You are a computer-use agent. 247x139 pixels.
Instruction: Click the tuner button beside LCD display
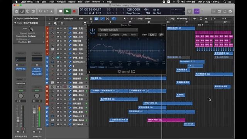(x=189, y=11)
